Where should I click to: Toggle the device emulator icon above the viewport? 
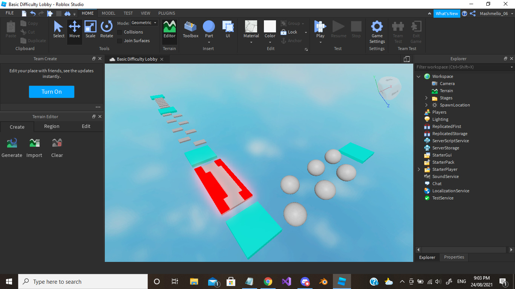(x=406, y=59)
